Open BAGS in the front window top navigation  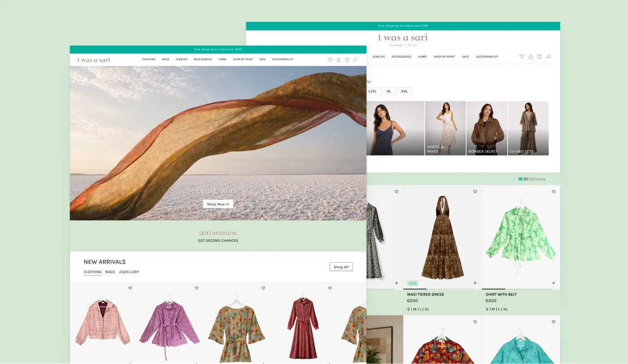[x=166, y=59]
